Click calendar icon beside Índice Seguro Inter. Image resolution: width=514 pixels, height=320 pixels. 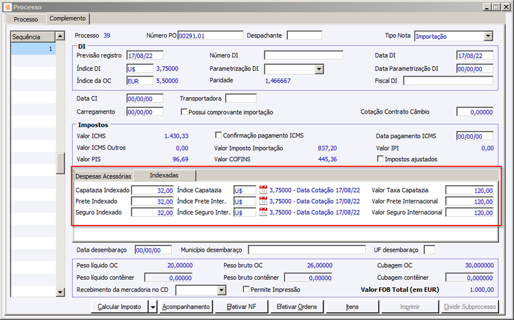263,213
